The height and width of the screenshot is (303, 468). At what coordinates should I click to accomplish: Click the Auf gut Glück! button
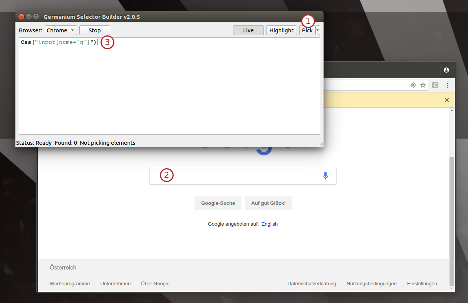click(x=268, y=203)
